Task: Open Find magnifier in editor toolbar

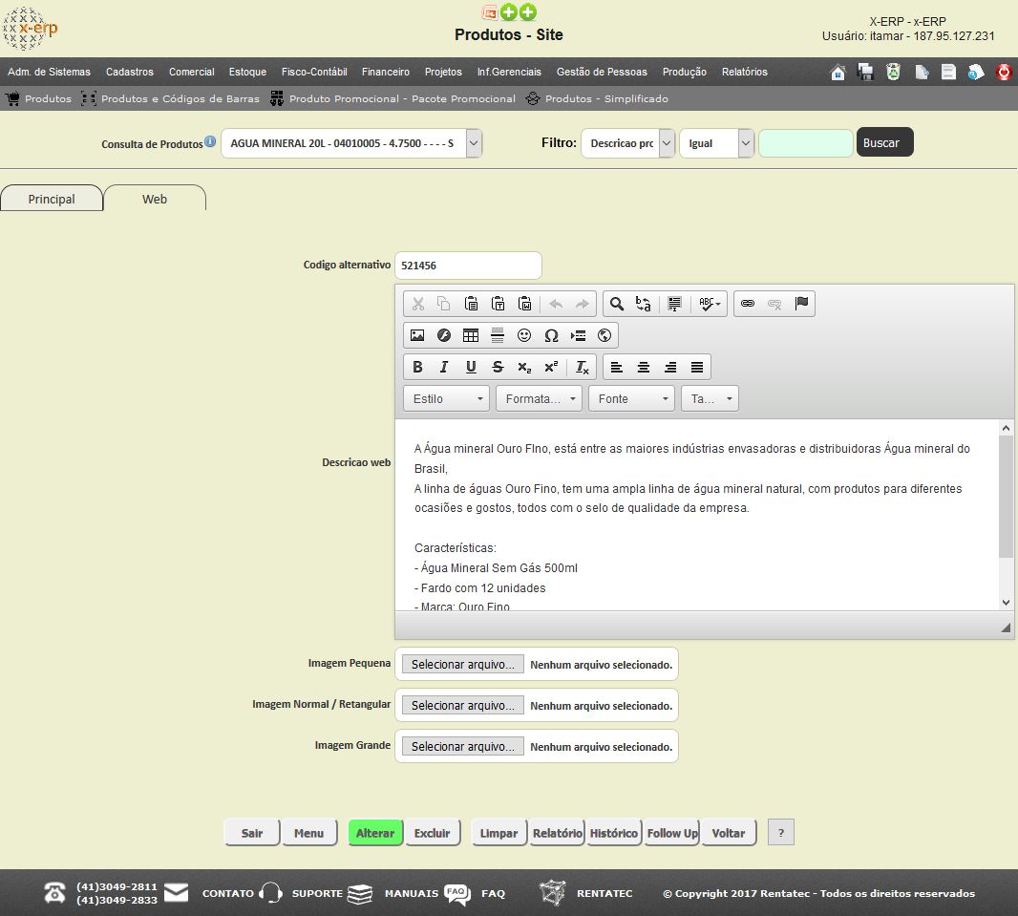Action: (x=617, y=304)
